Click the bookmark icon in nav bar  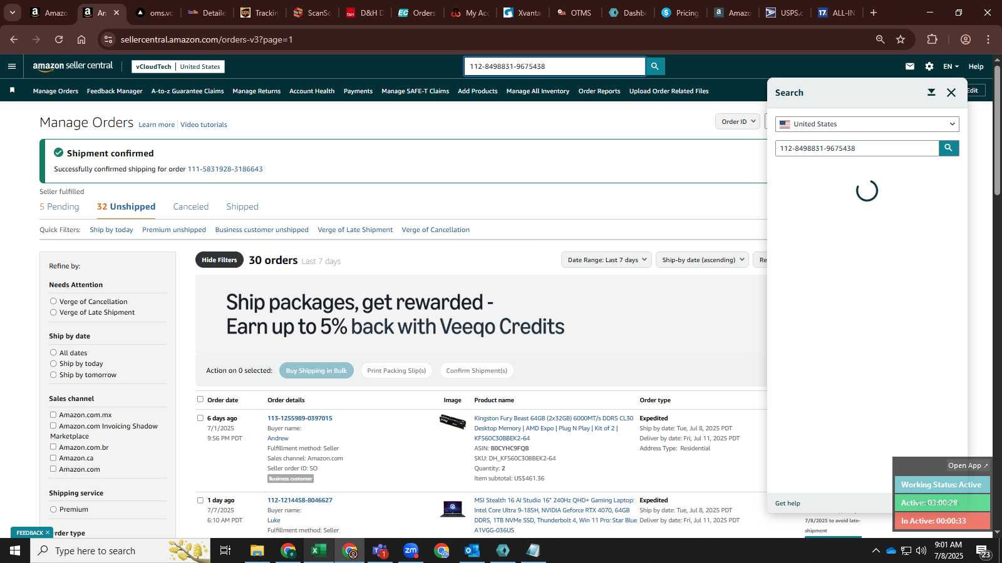pyautogui.click(x=12, y=91)
